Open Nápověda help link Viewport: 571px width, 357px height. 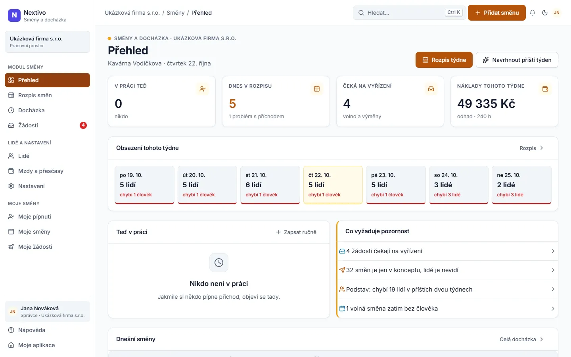pos(47,330)
